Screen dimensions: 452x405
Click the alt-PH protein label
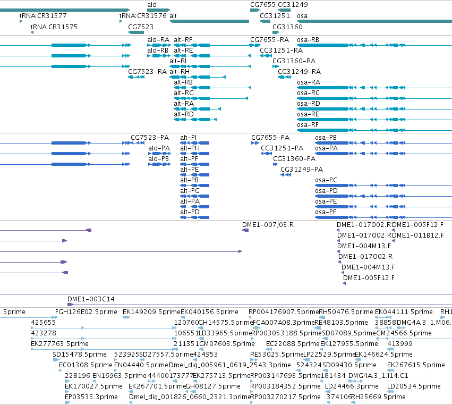(x=190, y=148)
